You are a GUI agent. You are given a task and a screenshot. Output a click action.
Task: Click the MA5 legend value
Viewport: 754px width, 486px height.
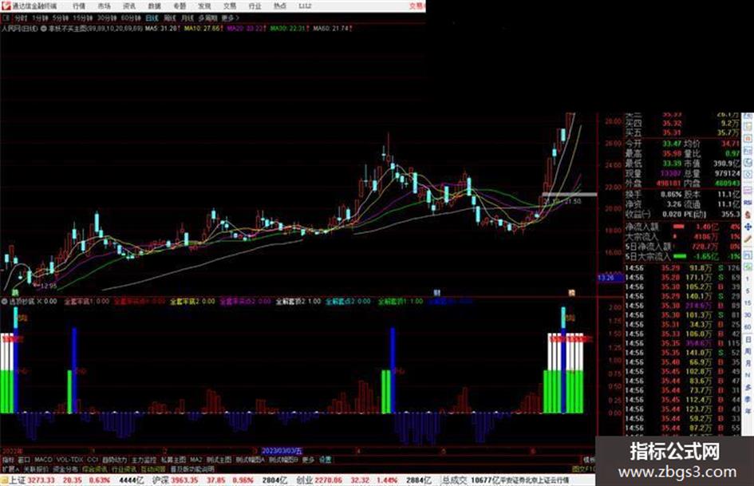[x=163, y=29]
